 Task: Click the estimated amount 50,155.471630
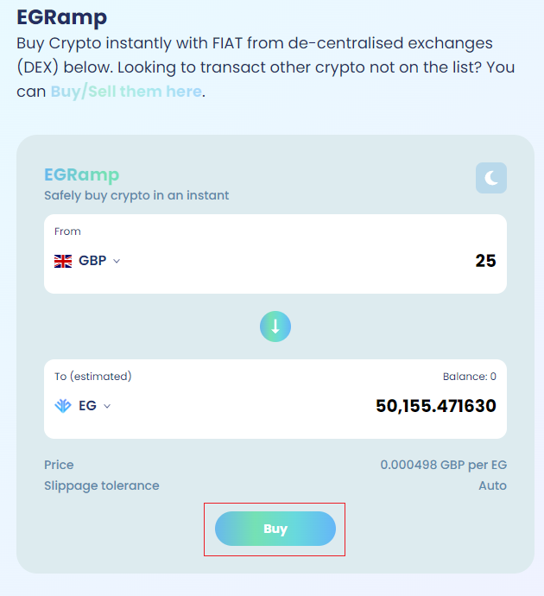pyautogui.click(x=435, y=405)
